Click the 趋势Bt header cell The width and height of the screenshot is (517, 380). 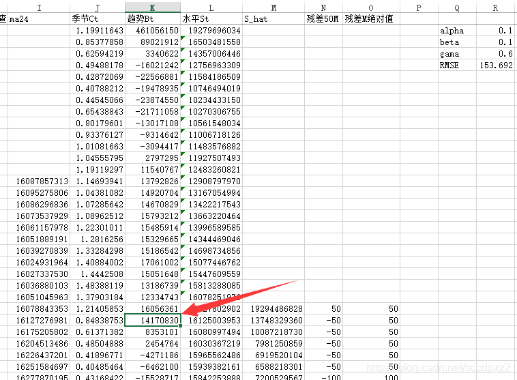[x=153, y=19]
